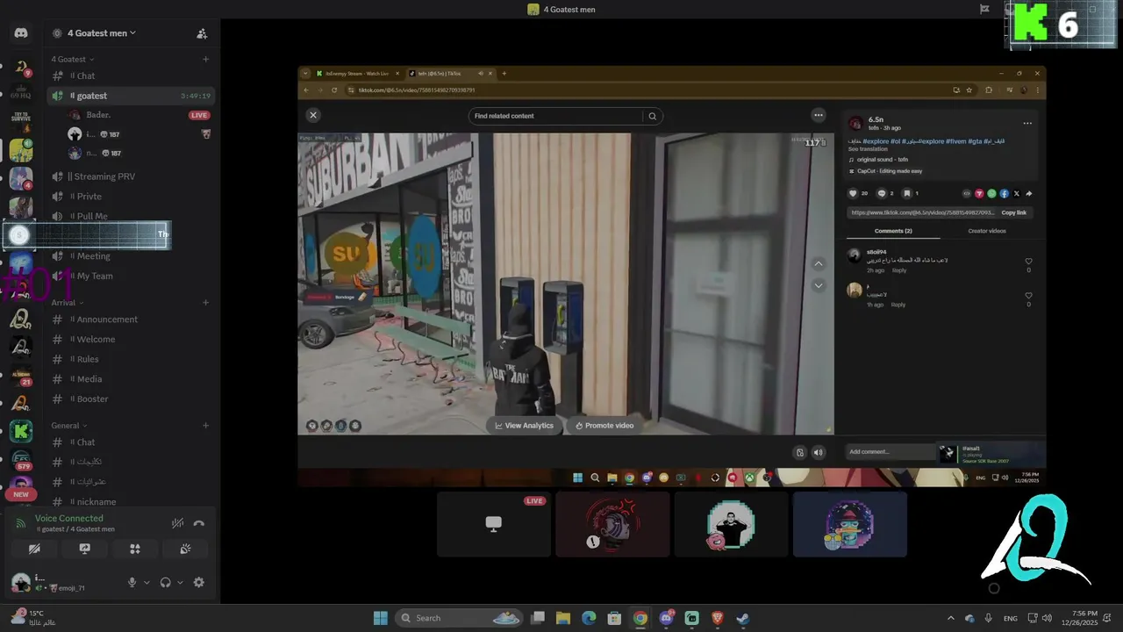This screenshot has width=1123, height=632.
Task: Open the 4 Goatest men server dropdown
Action: 102,33
